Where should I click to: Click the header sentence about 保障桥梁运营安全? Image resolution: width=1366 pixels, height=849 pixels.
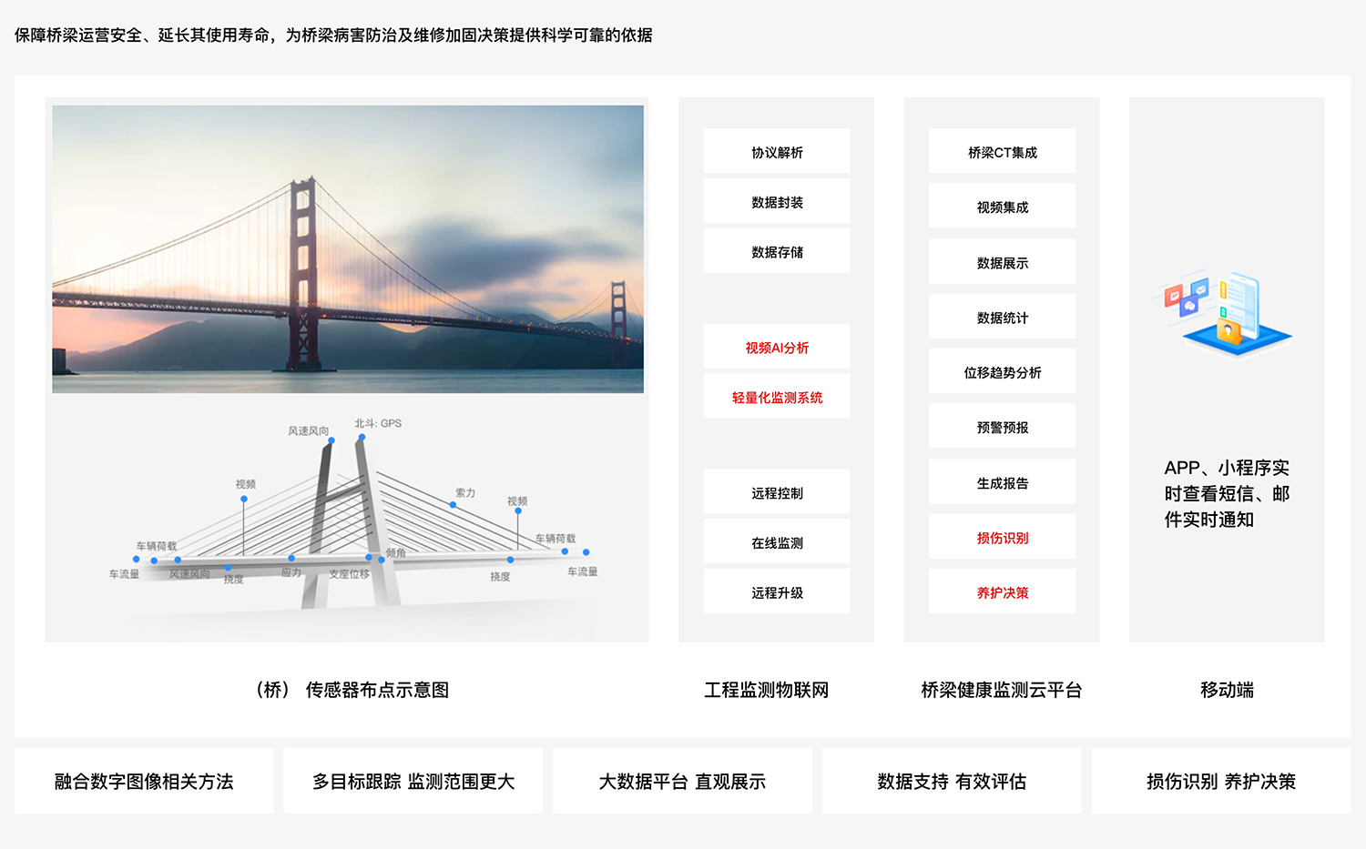click(333, 35)
